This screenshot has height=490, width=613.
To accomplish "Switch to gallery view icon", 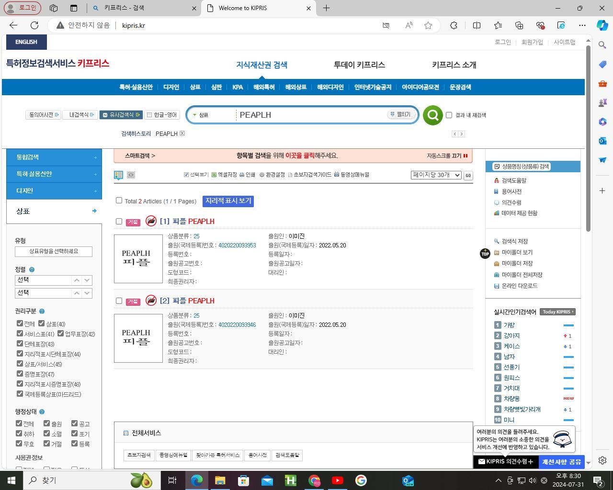I will 131,175.
